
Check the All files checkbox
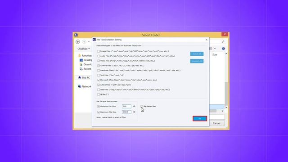click(x=99, y=94)
